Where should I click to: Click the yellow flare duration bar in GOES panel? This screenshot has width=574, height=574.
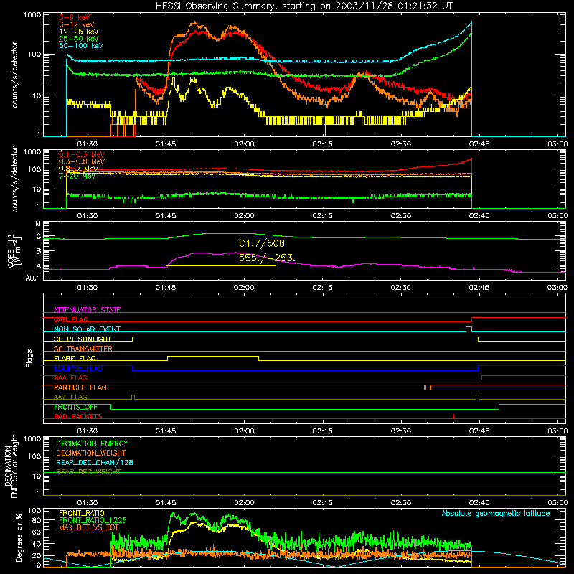[221, 265]
